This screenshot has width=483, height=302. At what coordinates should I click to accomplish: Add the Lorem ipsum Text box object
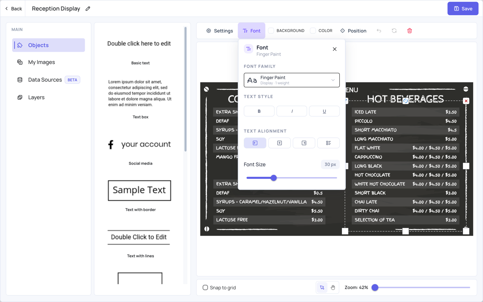coord(140,93)
